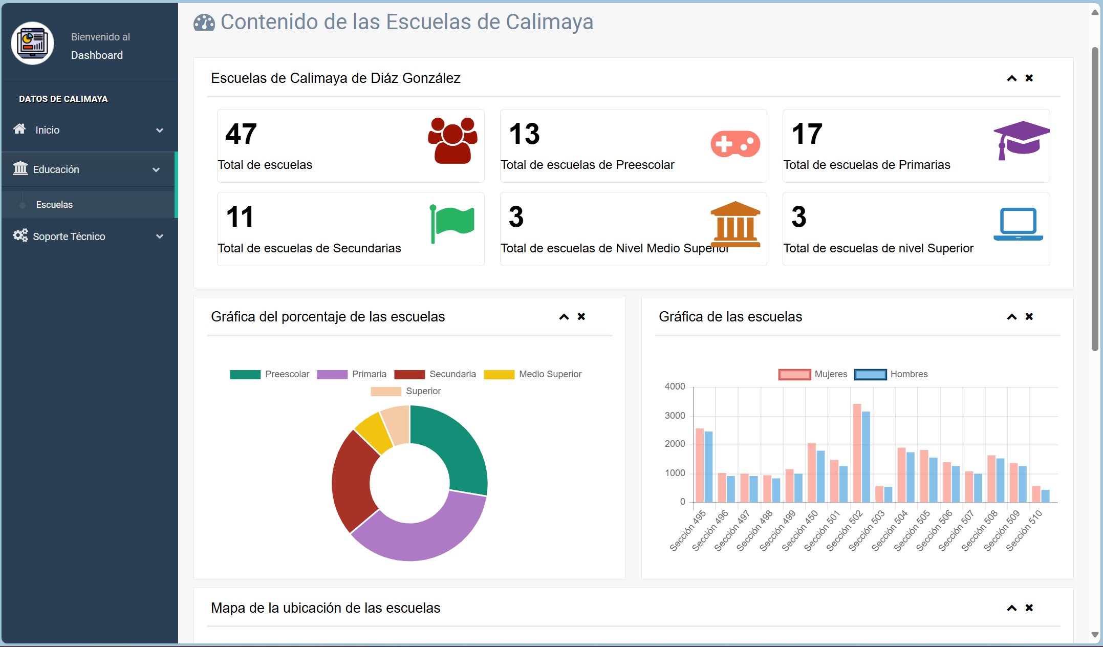The width and height of the screenshot is (1103, 647).
Task: Click the Educación building icon in sidebar
Action: tap(20, 168)
